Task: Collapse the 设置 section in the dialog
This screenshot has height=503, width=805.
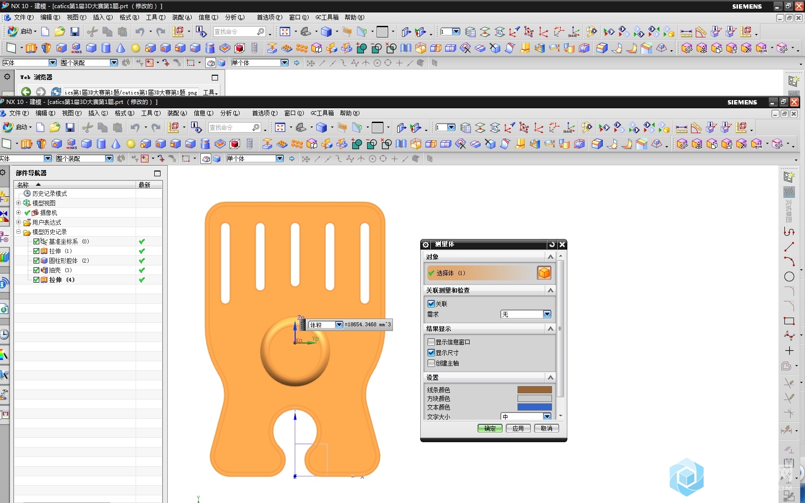Action: click(x=551, y=377)
